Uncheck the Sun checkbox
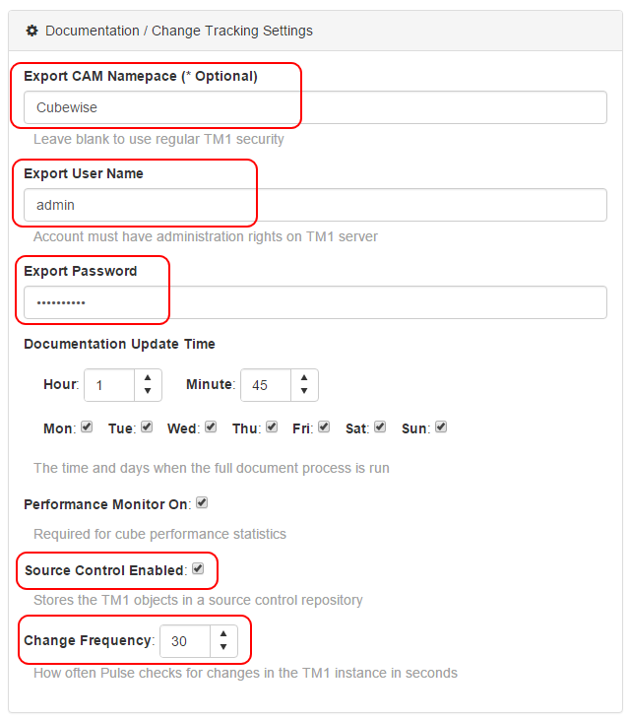The width and height of the screenshot is (629, 720). click(x=441, y=426)
